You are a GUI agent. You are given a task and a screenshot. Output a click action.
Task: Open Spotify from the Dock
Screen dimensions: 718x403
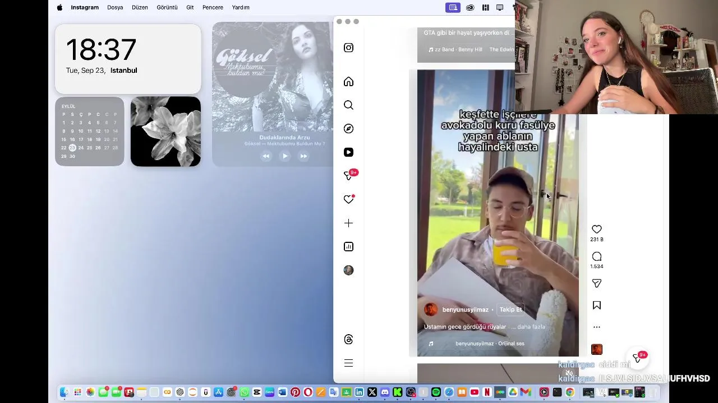coord(436,392)
